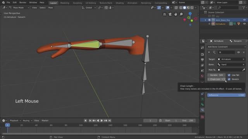Click the Blender logo in the menu bar
The height and width of the screenshot is (139, 248).
point(3,3)
